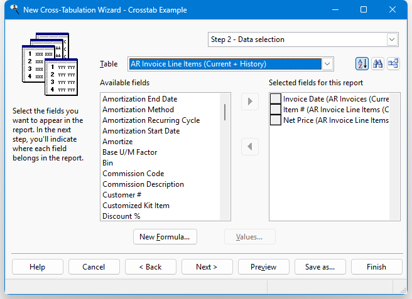Click the right arrow to add field
This screenshot has width=412, height=299.
tap(250, 102)
